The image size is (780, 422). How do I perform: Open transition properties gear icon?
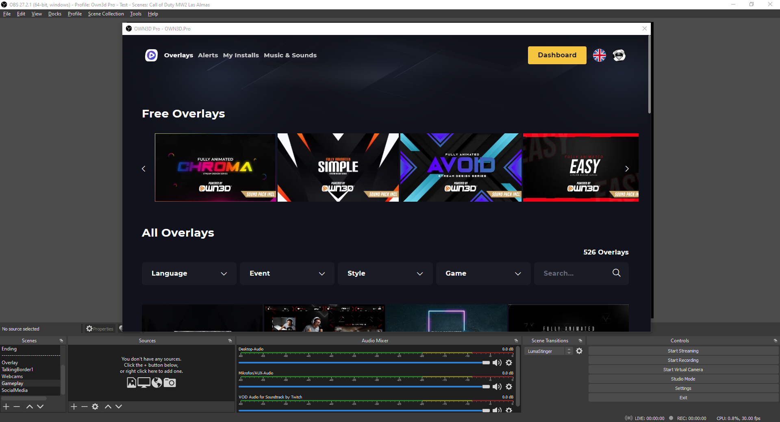click(579, 351)
